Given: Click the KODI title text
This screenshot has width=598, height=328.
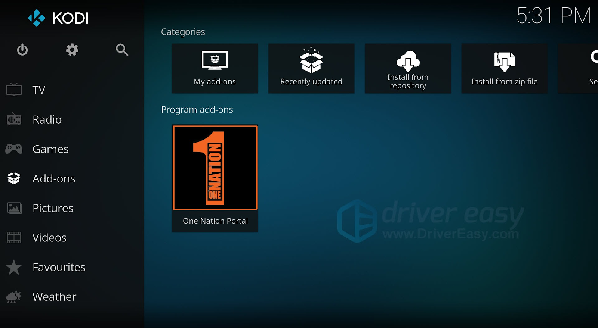Looking at the screenshot, I should 70,18.
